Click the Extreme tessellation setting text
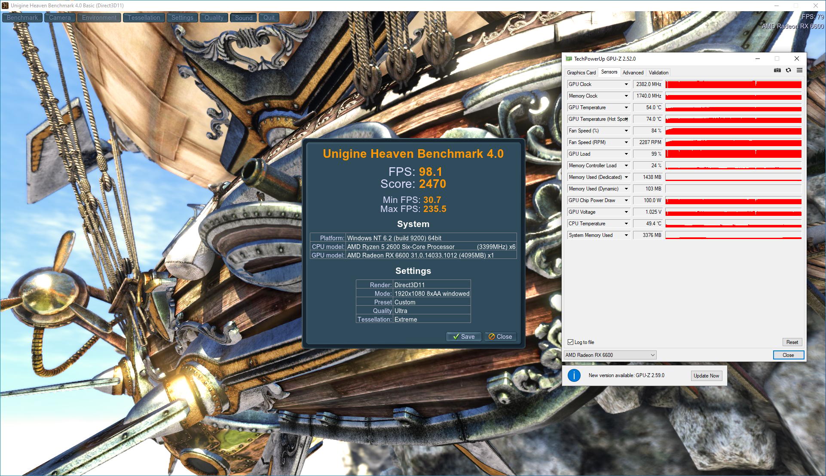The image size is (826, 476). click(406, 319)
